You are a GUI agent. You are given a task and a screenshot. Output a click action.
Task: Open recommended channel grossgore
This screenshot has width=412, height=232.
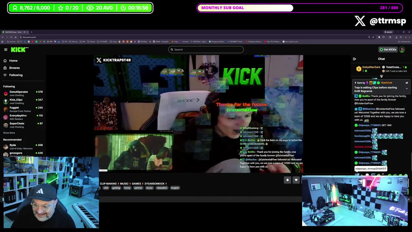23,154
